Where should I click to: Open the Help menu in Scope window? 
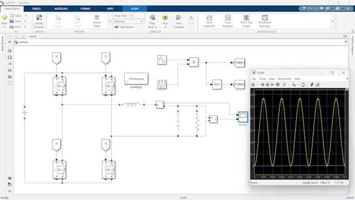coord(297,79)
